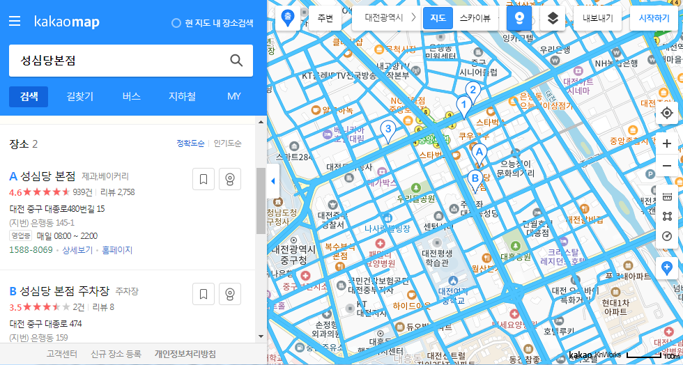Open 신규 장소 등록 footer link
The width and height of the screenshot is (683, 365).
tap(116, 354)
